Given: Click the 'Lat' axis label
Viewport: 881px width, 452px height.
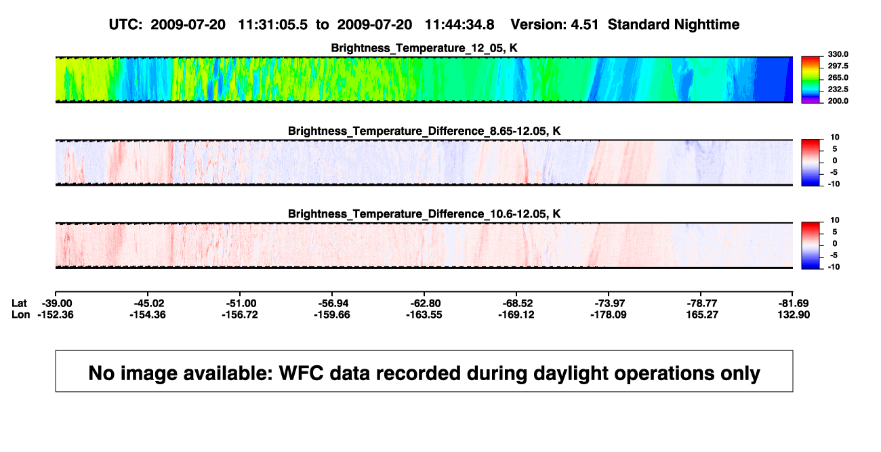Looking at the screenshot, I should 20,303.
